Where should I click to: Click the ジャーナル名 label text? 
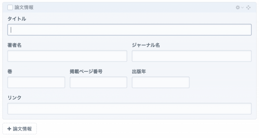tap(146, 45)
